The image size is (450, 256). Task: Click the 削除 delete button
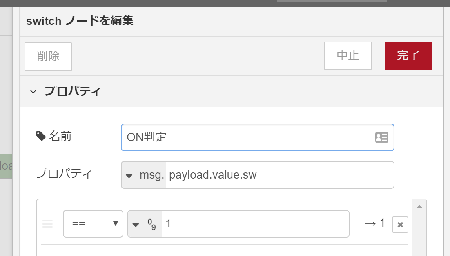pyautogui.click(x=48, y=56)
